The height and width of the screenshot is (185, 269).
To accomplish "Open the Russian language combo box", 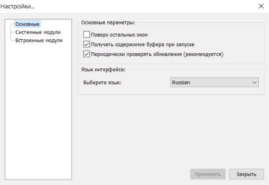I will pyautogui.click(x=214, y=82).
